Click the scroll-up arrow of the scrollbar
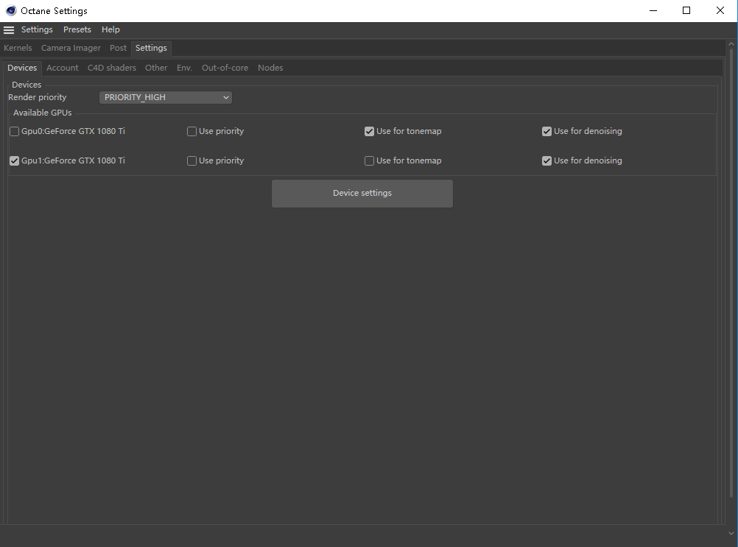The width and height of the screenshot is (738, 547). [731, 44]
